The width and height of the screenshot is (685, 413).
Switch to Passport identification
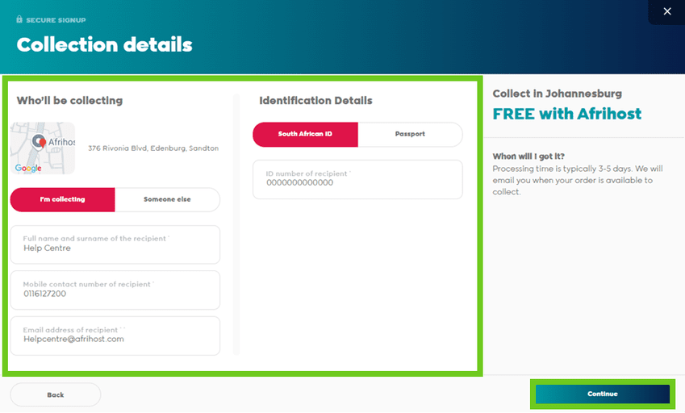410,134
